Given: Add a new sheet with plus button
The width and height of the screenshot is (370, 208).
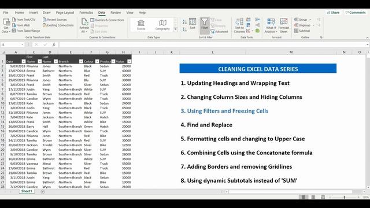Looking at the screenshot, I should point(43,192).
